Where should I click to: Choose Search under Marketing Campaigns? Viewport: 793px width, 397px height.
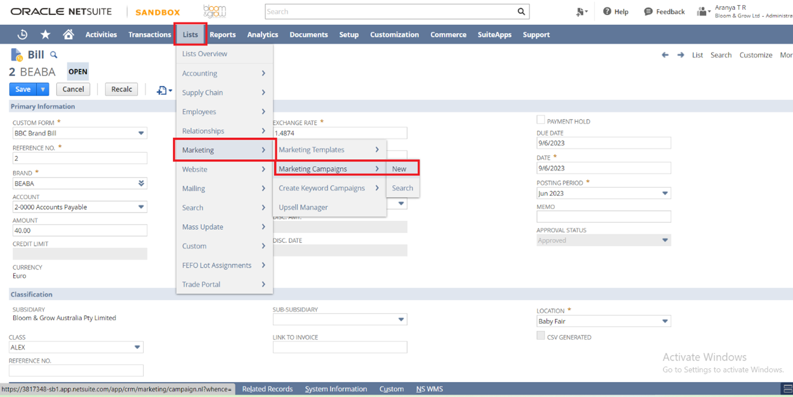point(403,188)
